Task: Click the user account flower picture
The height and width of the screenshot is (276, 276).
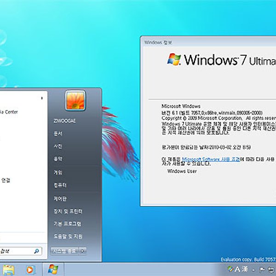Action: 75,101
